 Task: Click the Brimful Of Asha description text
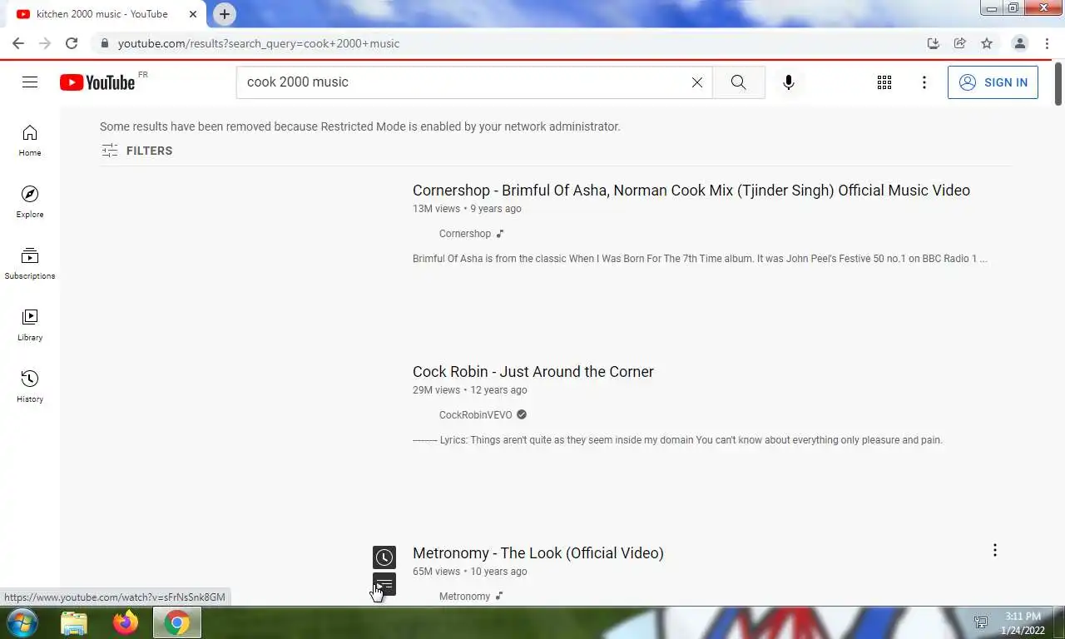point(700,259)
